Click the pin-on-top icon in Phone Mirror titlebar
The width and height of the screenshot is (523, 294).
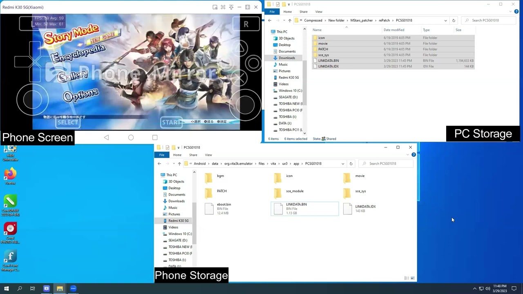click(x=231, y=7)
